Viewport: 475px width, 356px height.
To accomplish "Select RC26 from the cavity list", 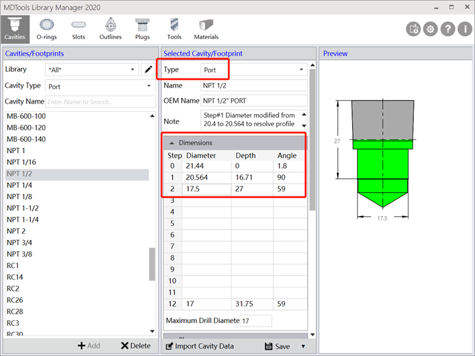I will tap(14, 300).
